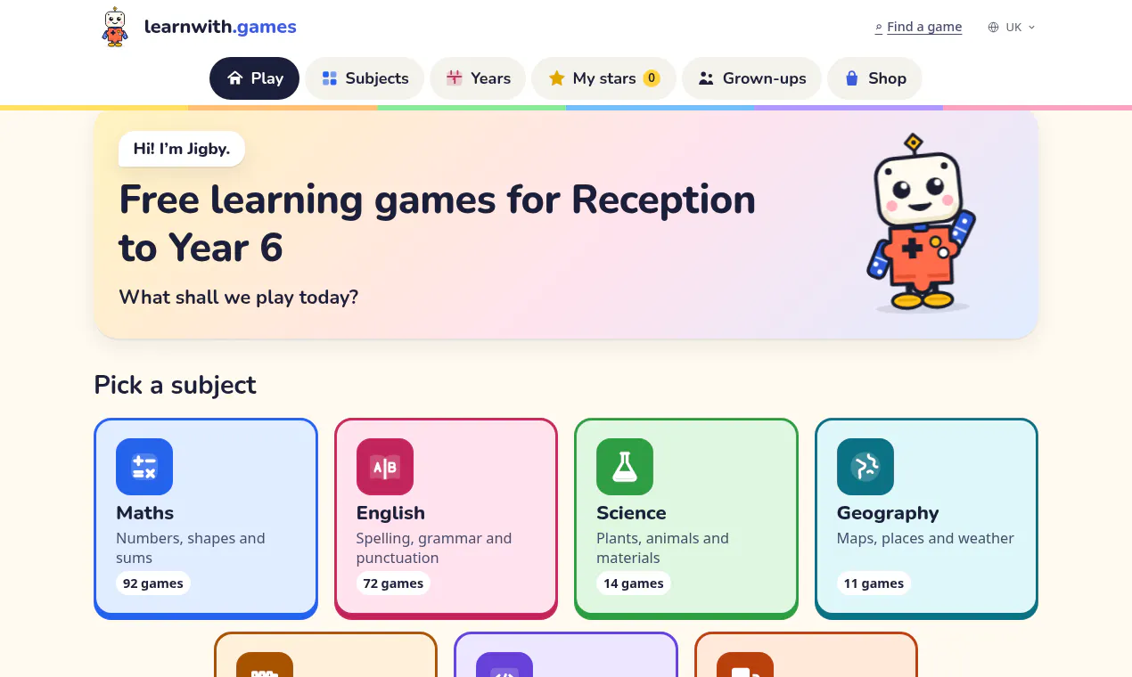Click the 72 games badge
Viewport: 1132px width, 677px height.
click(x=393, y=583)
